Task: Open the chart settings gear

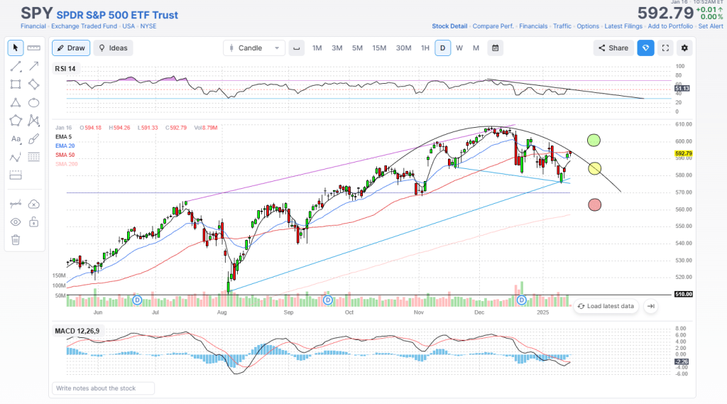Action: [684, 48]
